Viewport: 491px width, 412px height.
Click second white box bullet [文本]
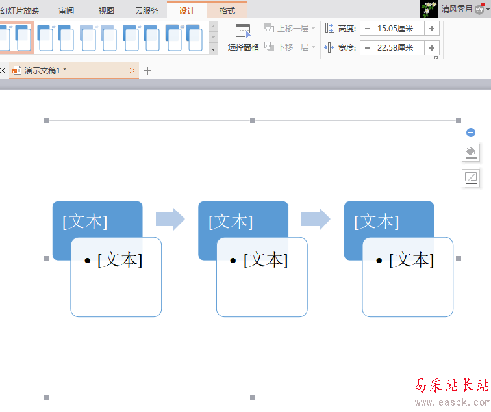pos(266,260)
